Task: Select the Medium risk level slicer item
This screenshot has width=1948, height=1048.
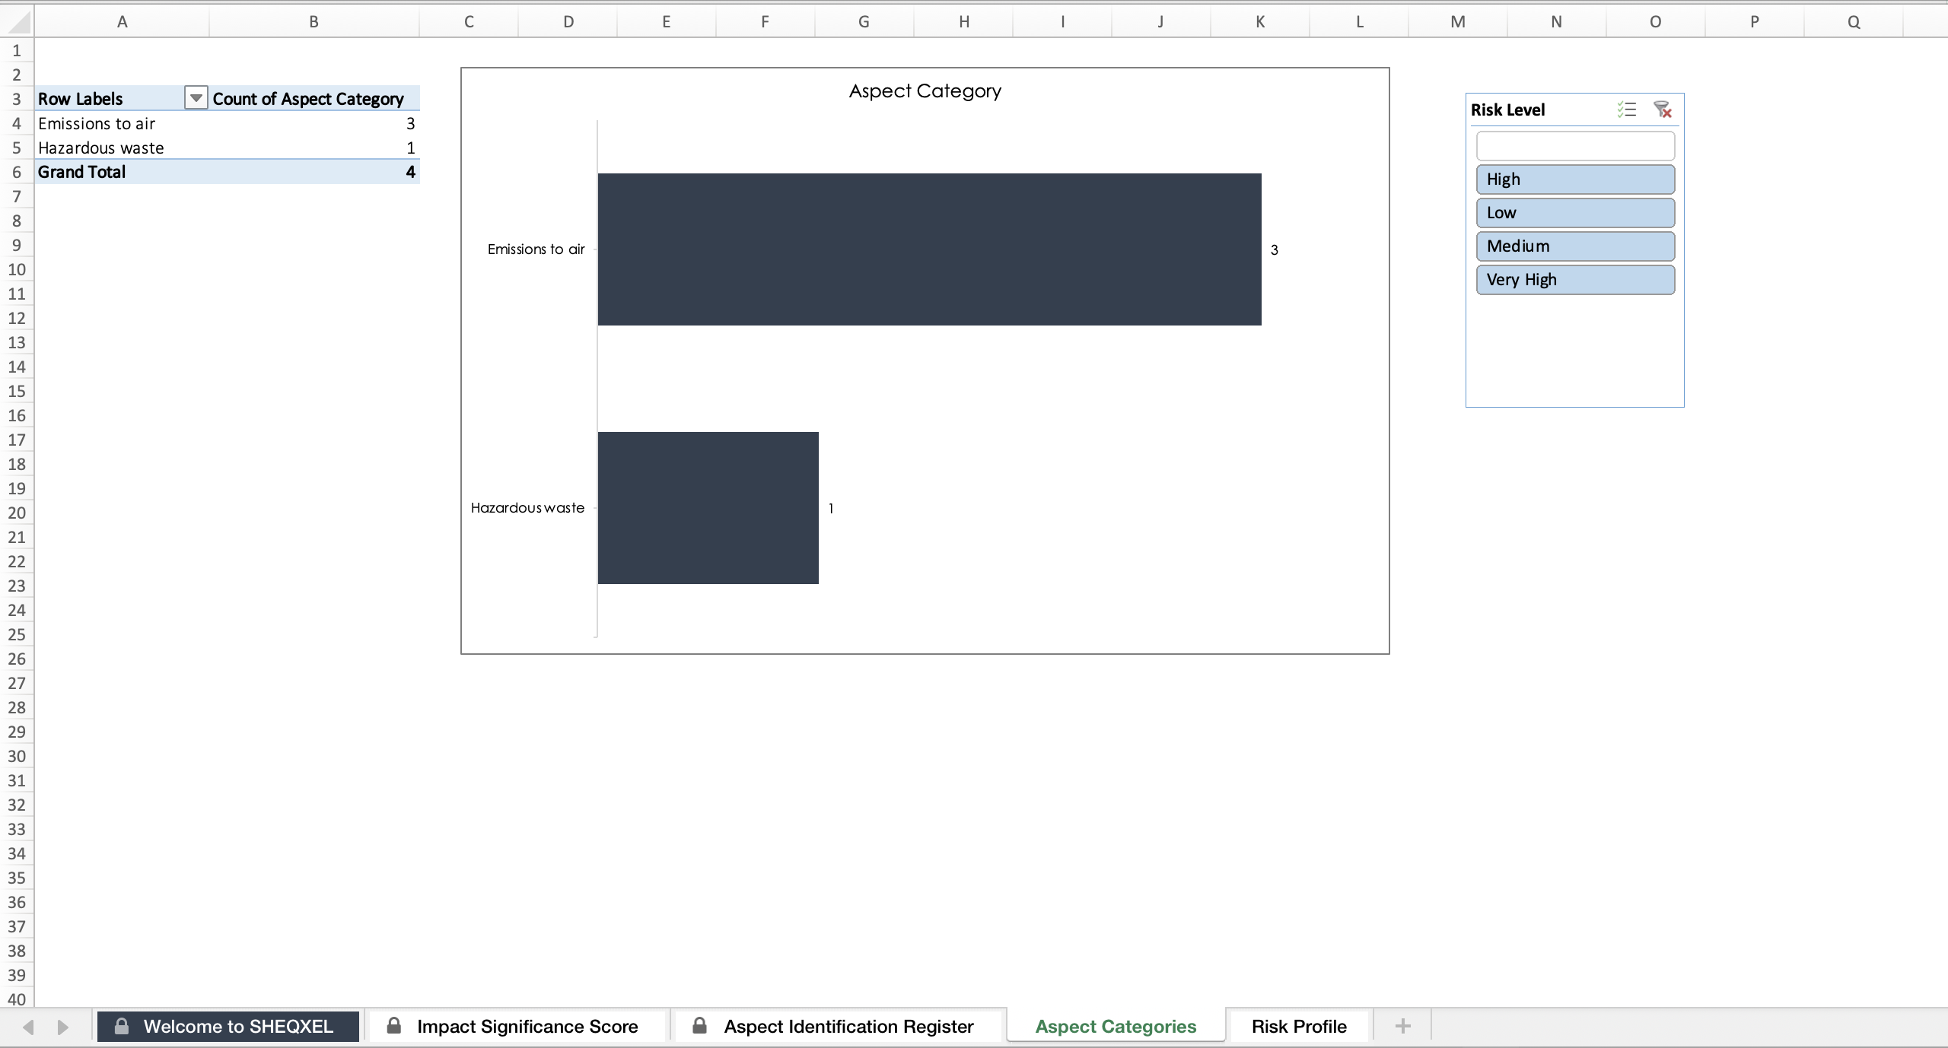Action: point(1575,246)
